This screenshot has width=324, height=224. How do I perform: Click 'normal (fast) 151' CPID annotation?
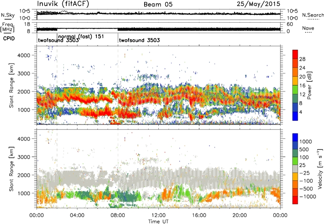pos(81,36)
